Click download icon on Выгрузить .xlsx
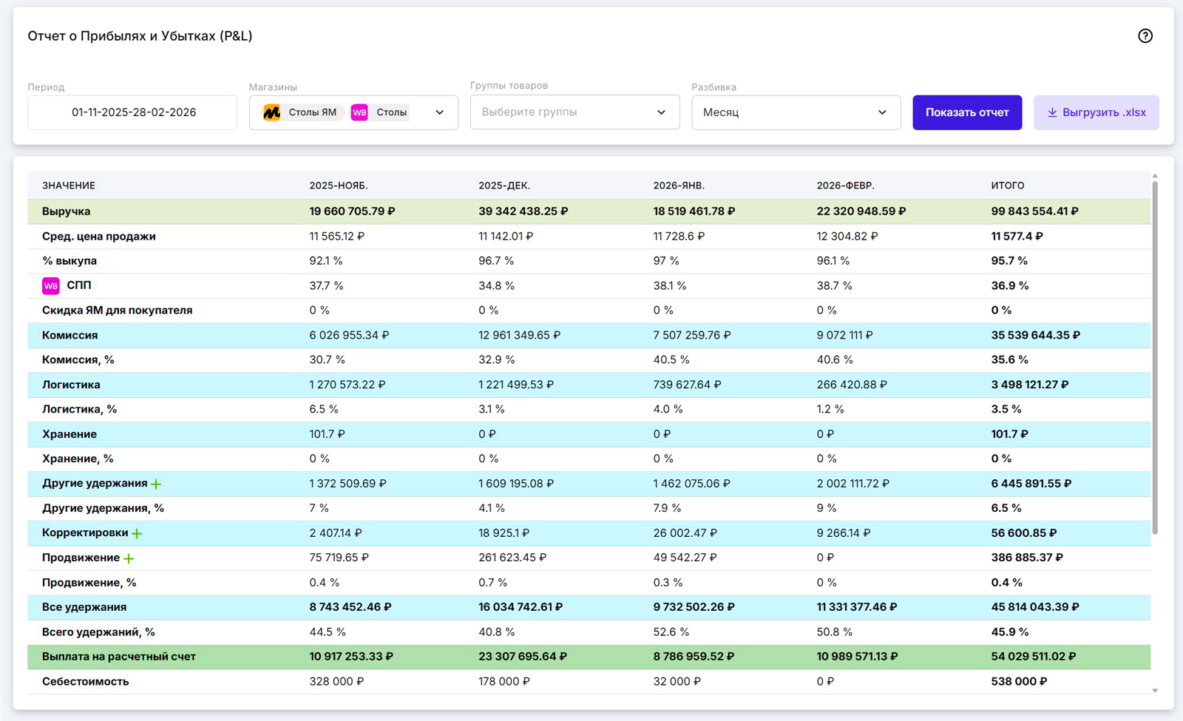The height and width of the screenshot is (721, 1183). (1051, 112)
